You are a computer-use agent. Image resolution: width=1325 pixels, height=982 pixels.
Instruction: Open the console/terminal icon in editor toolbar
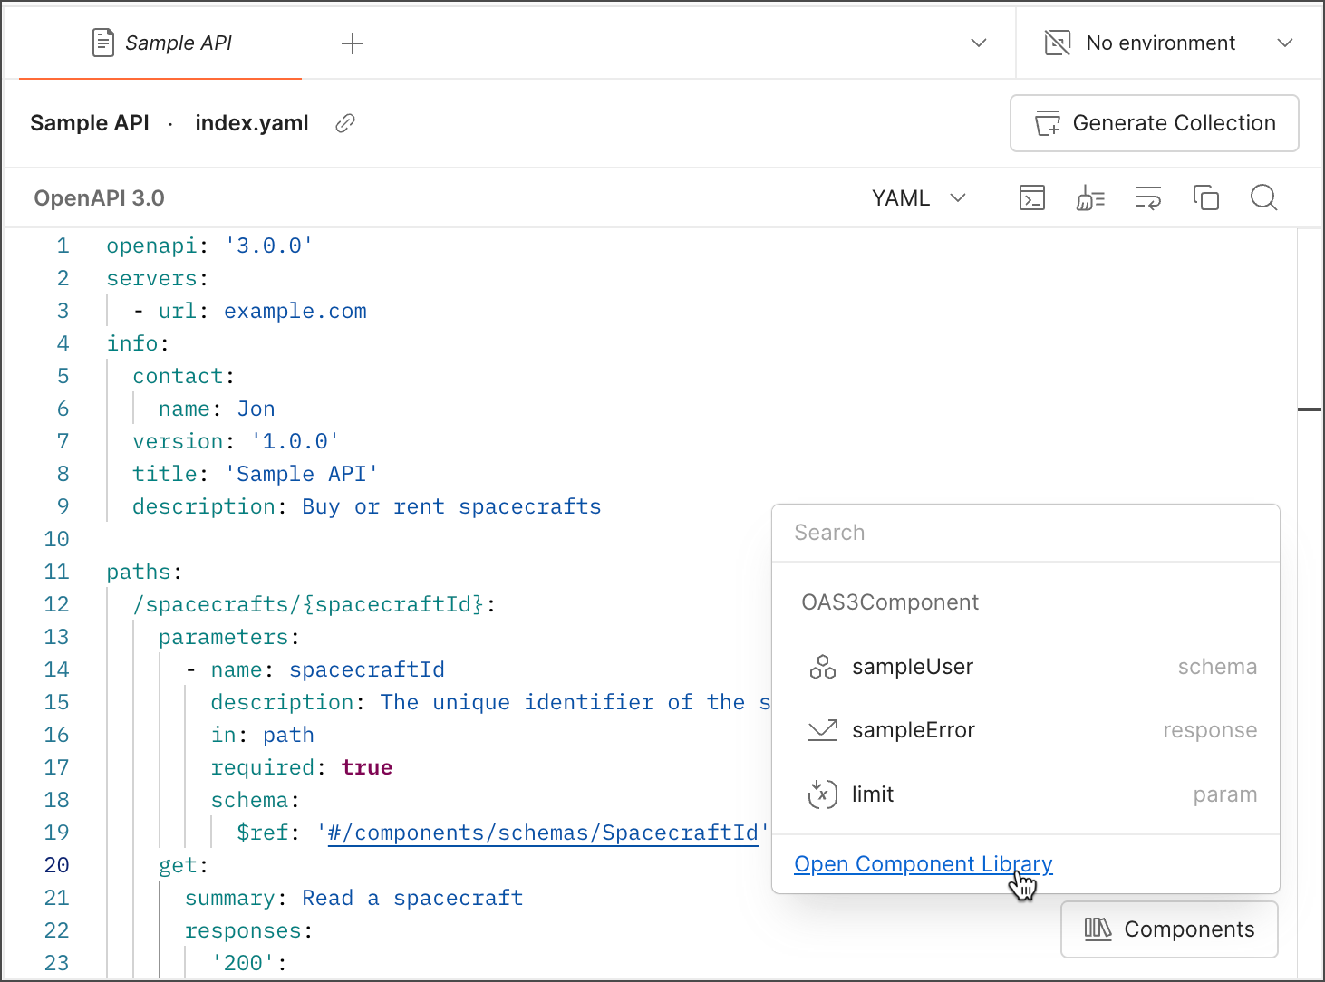point(1031,197)
